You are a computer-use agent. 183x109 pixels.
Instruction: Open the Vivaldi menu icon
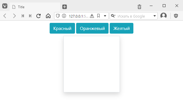(x=5, y=6)
